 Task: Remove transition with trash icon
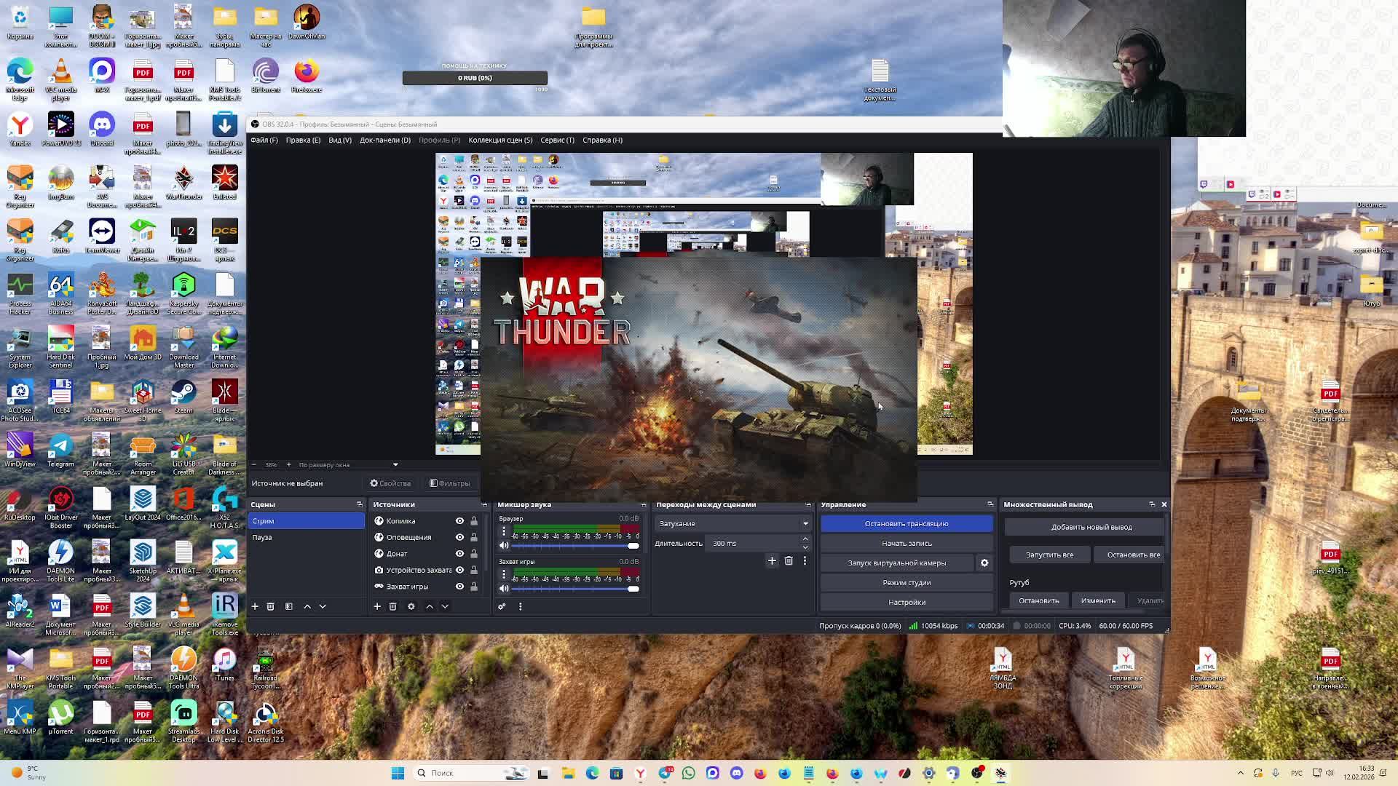click(x=789, y=560)
